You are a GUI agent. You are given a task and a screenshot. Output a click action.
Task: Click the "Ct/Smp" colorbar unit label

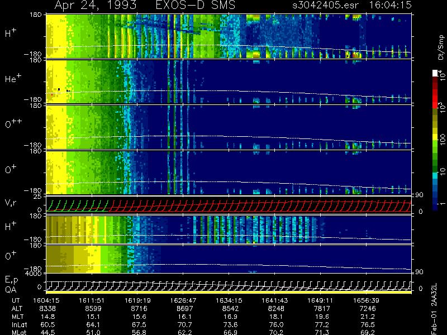(441, 47)
